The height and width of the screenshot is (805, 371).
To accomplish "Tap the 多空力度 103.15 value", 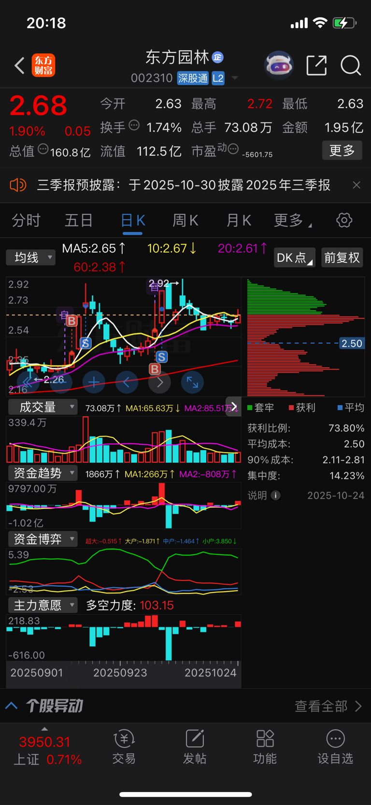I will (x=157, y=605).
